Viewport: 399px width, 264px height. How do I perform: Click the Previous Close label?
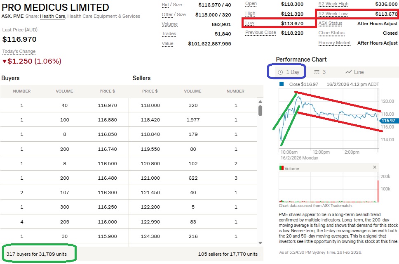pyautogui.click(x=261, y=33)
